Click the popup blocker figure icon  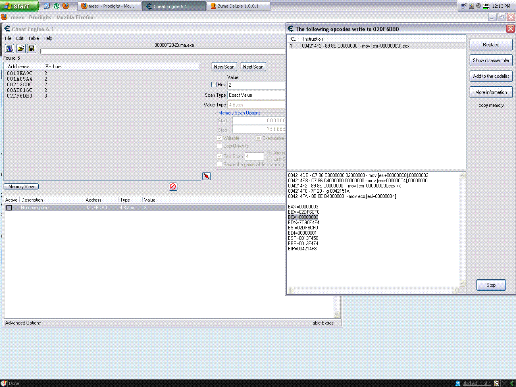click(458, 383)
